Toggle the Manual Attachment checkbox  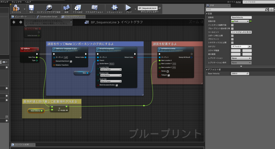pyautogui.click(x=71, y=61)
